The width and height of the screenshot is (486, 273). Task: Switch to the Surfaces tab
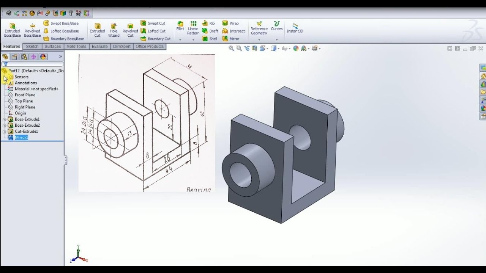point(53,47)
